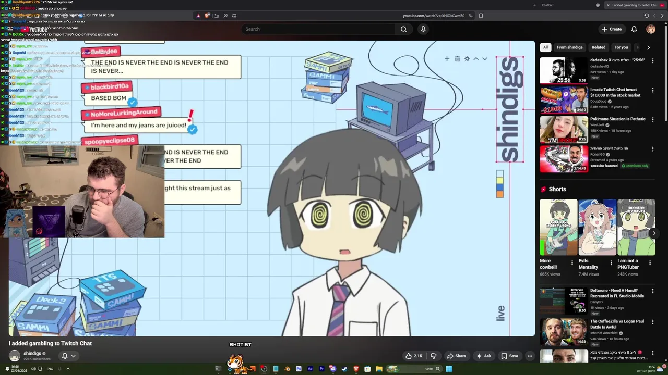
Task: Select the From shindigs chip
Action: pyautogui.click(x=570, y=47)
